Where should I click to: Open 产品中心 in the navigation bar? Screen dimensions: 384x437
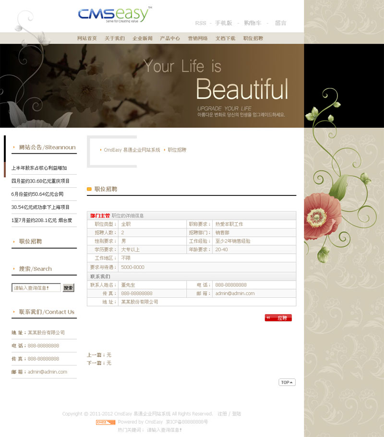[170, 38]
